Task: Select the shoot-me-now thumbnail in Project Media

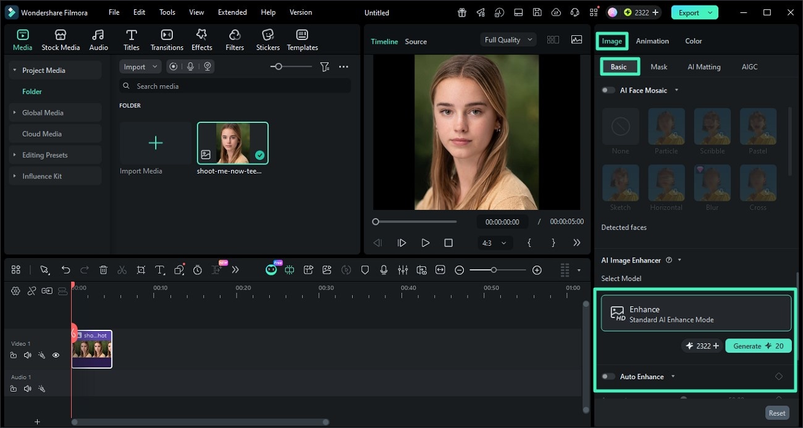Action: pos(233,143)
